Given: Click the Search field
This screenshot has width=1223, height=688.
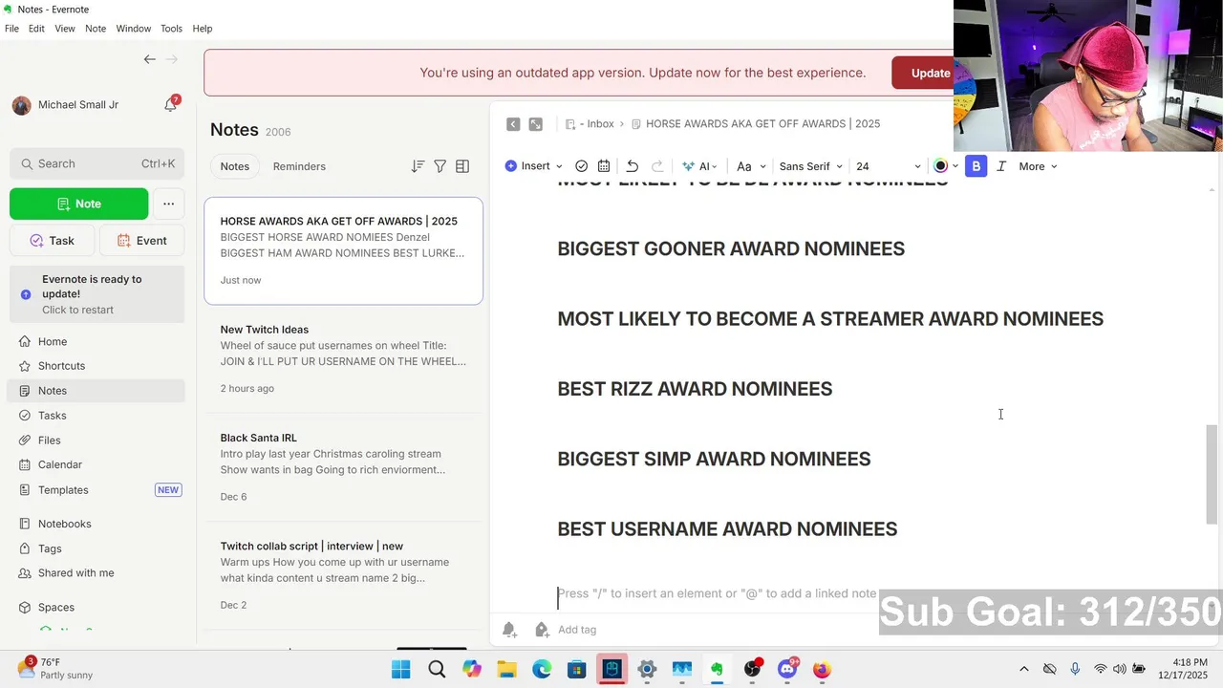Looking at the screenshot, I should coord(97,164).
